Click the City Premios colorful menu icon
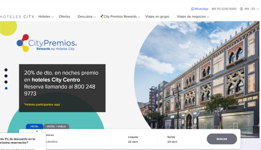 pos(102,16)
